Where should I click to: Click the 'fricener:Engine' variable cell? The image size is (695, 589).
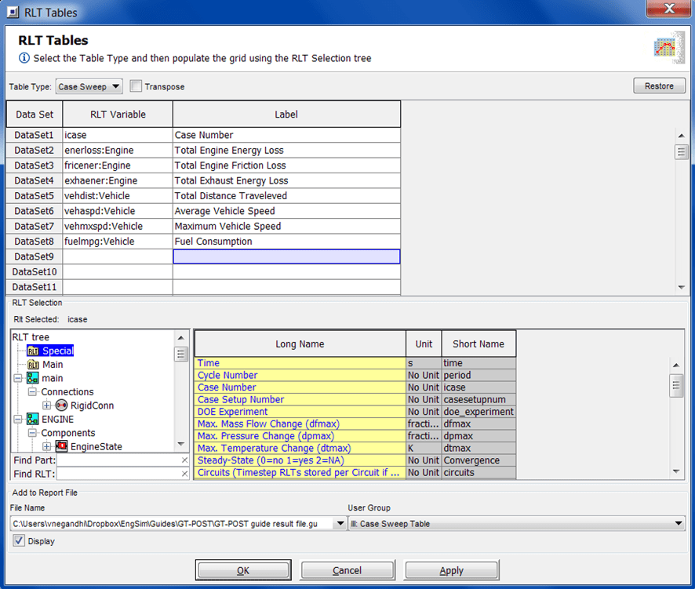118,165
